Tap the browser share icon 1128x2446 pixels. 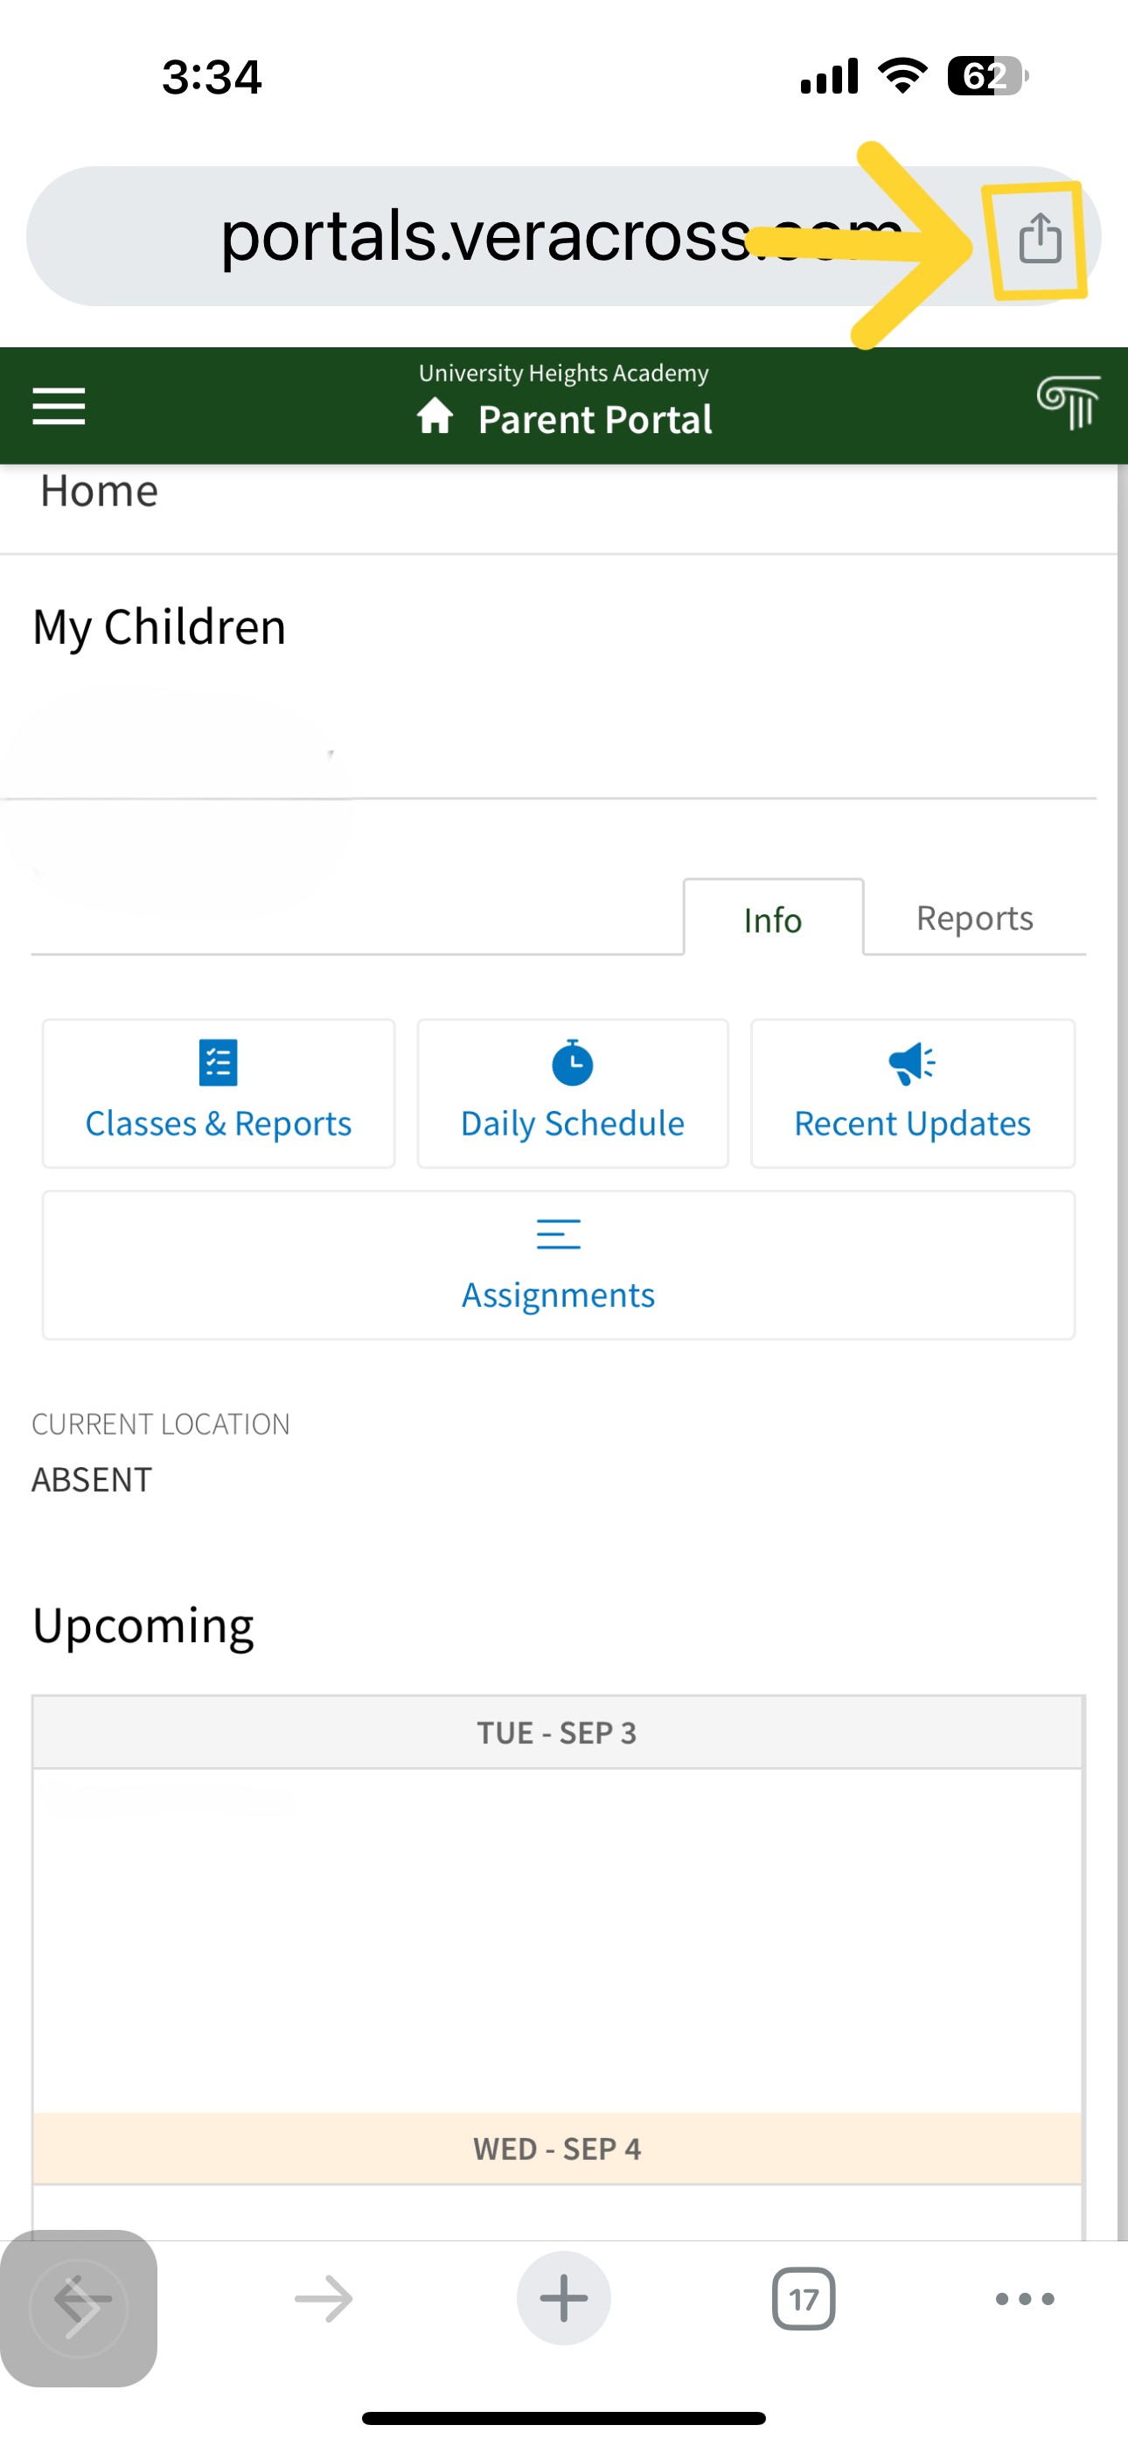coord(1039,237)
